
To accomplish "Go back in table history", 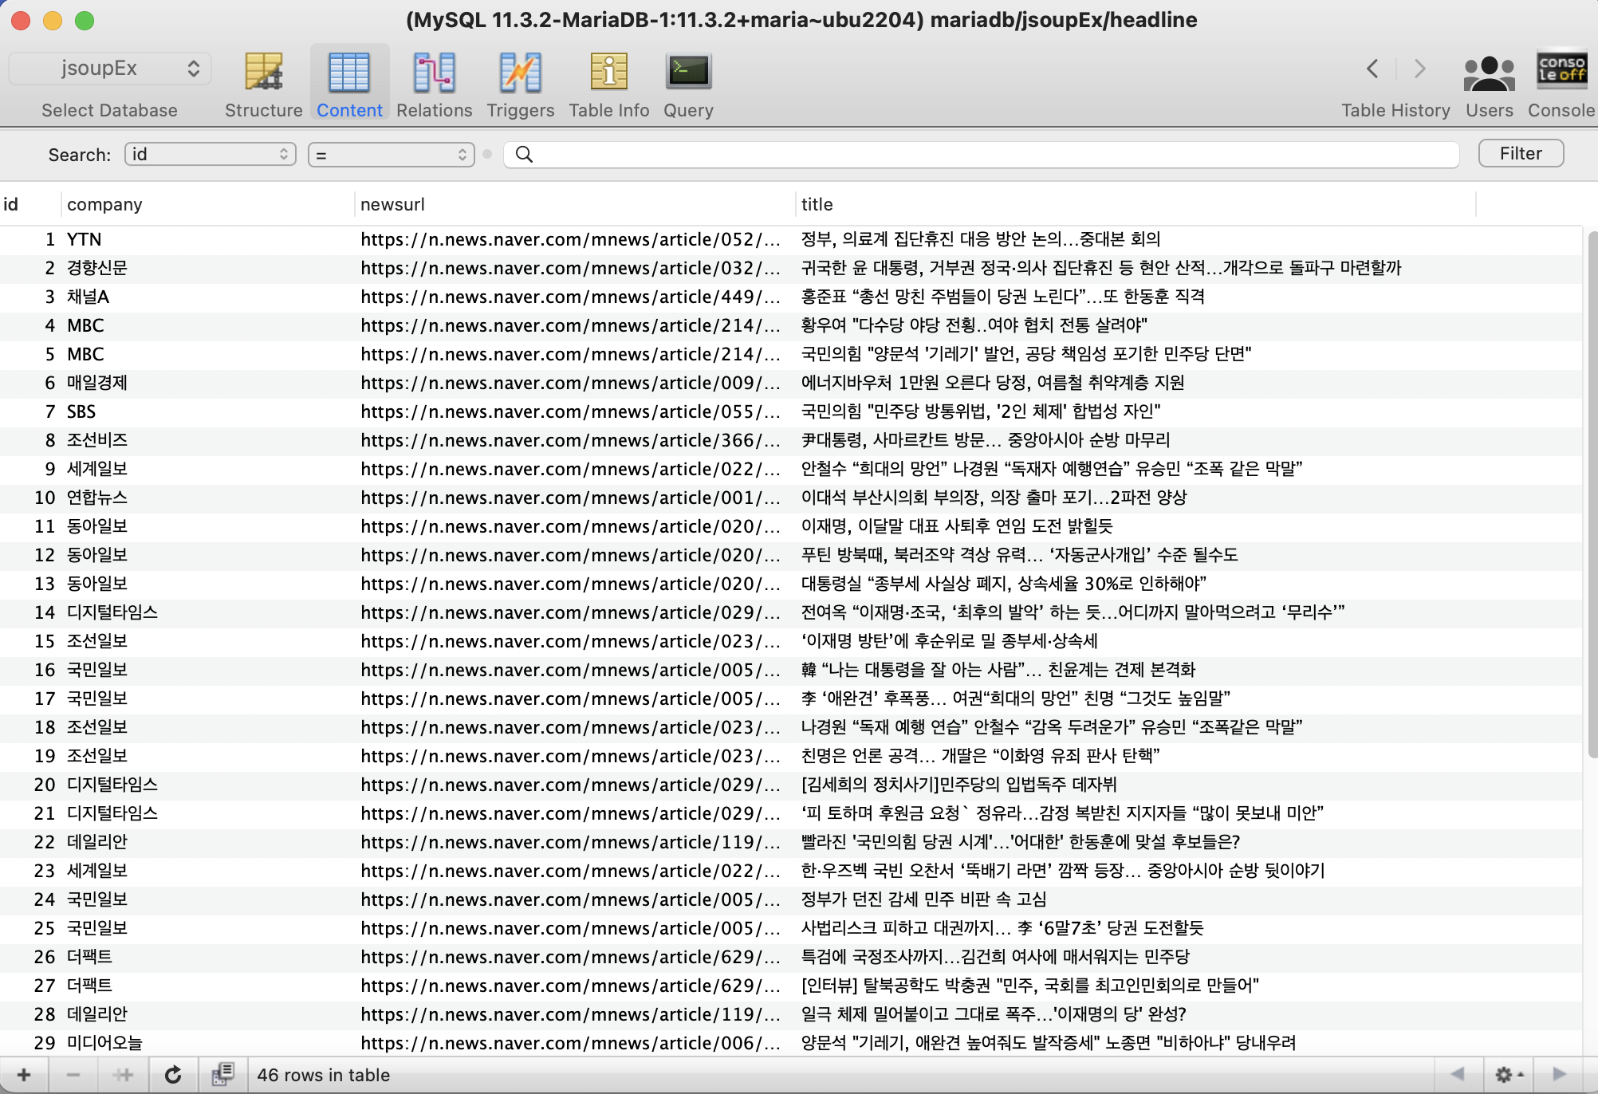I will (x=1372, y=69).
